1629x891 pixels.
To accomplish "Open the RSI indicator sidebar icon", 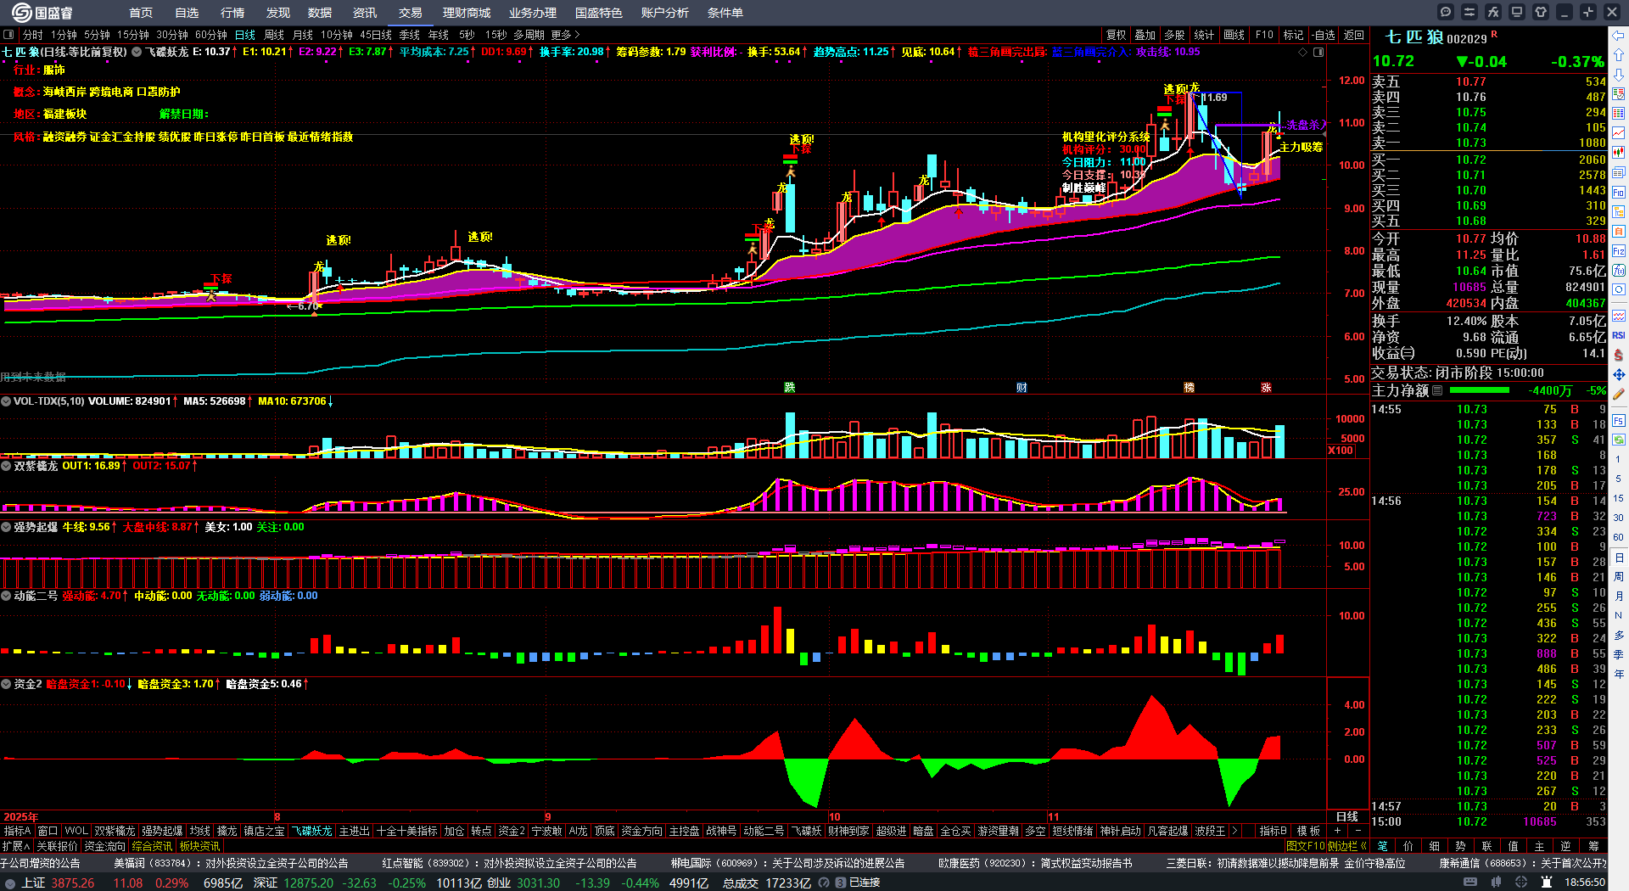I will [x=1619, y=335].
